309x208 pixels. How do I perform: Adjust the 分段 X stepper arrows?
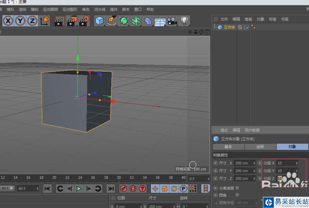click(296, 163)
